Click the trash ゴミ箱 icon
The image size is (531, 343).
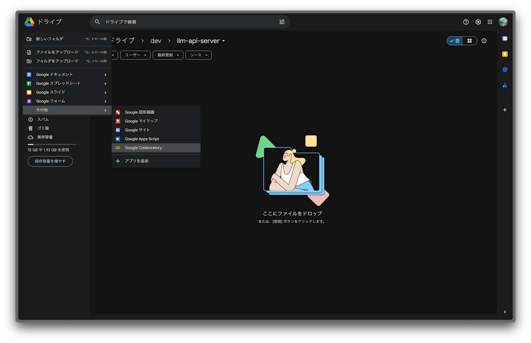coord(31,128)
